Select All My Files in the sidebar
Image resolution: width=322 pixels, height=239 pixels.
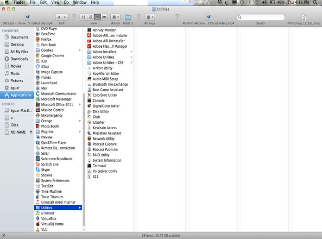(x=17, y=52)
